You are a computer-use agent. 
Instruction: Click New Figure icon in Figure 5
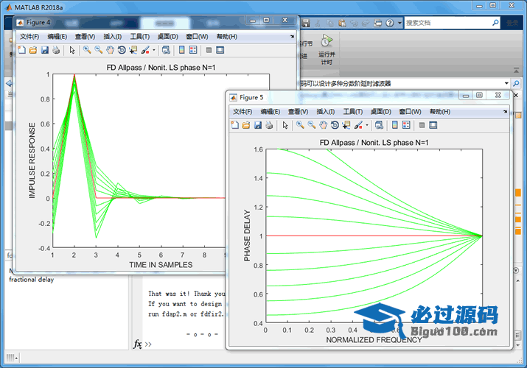pos(235,125)
